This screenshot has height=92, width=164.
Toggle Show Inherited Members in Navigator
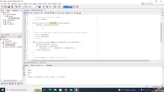[x=2, y=84]
